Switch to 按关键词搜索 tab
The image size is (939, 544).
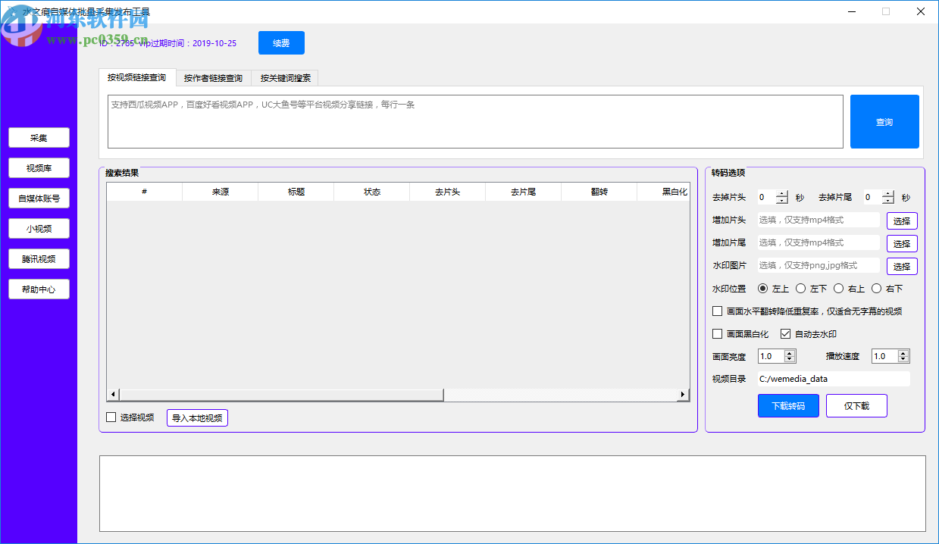click(285, 77)
